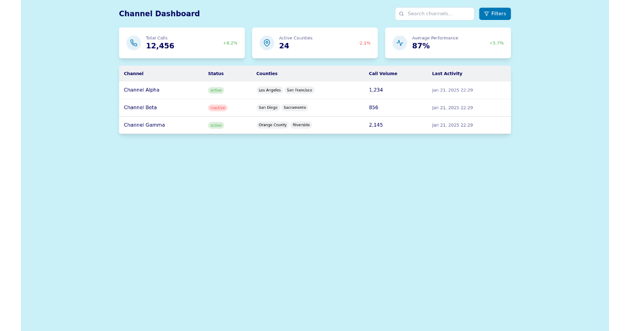Open the Filters panel

(495, 14)
